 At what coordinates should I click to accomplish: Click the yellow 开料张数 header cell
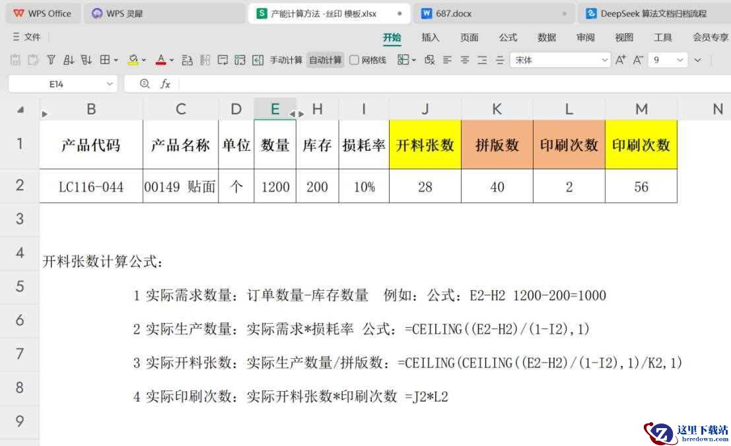[x=425, y=145]
